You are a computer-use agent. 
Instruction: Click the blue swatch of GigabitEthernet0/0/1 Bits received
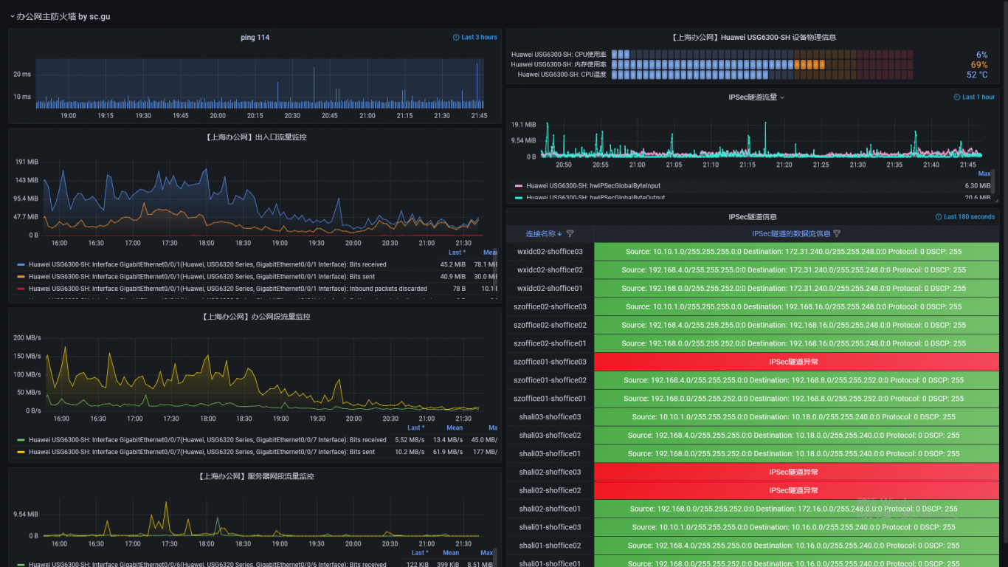coord(21,264)
